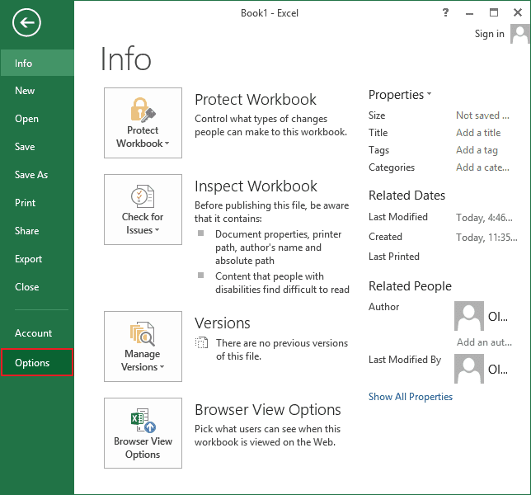This screenshot has height=495, width=531.
Task: Click the Check for Issues document icon
Action: pyautogui.click(x=143, y=196)
